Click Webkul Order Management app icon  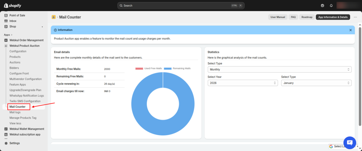coord(6,40)
